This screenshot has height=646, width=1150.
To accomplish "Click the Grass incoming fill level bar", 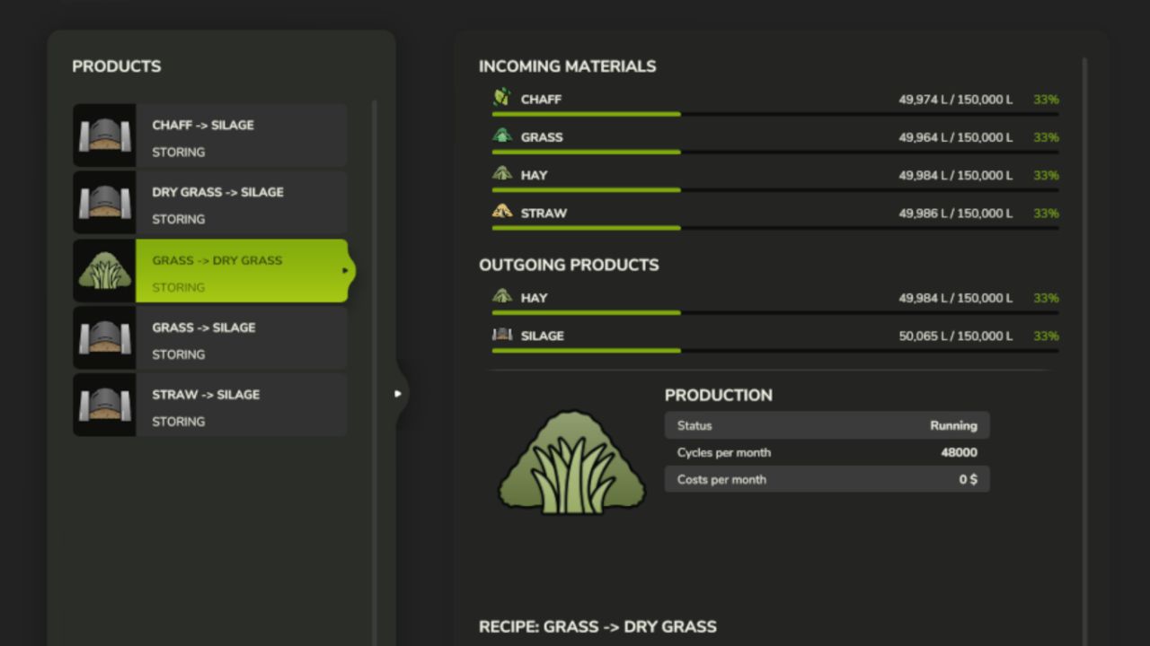I will click(774, 153).
